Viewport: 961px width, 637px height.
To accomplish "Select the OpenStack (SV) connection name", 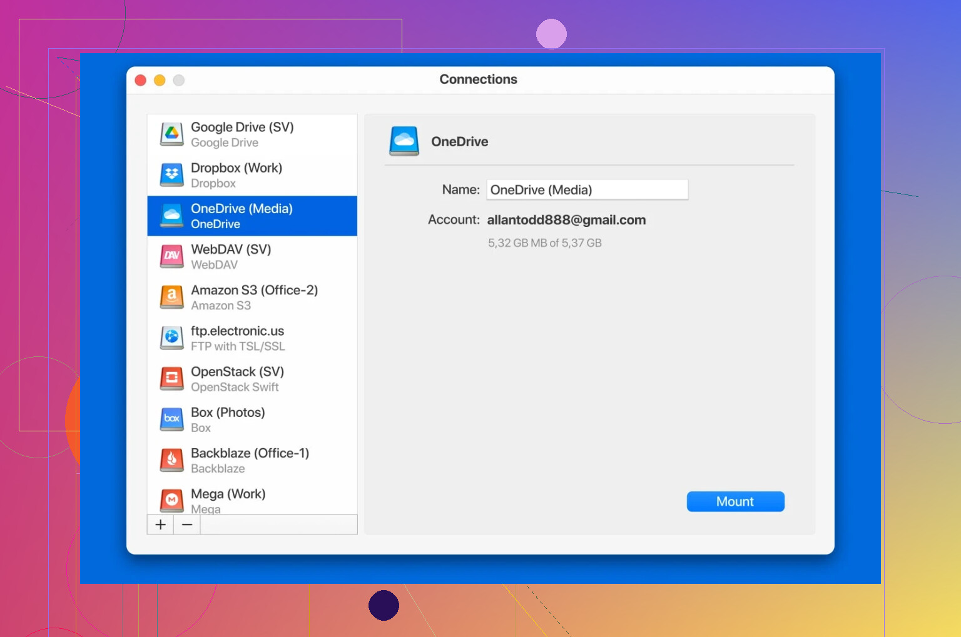I will [x=237, y=371].
